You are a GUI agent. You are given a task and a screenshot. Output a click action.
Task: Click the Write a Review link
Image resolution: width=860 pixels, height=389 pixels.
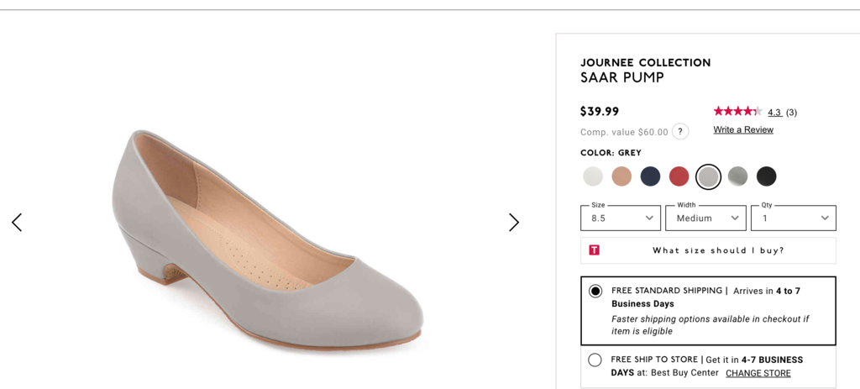click(x=743, y=130)
